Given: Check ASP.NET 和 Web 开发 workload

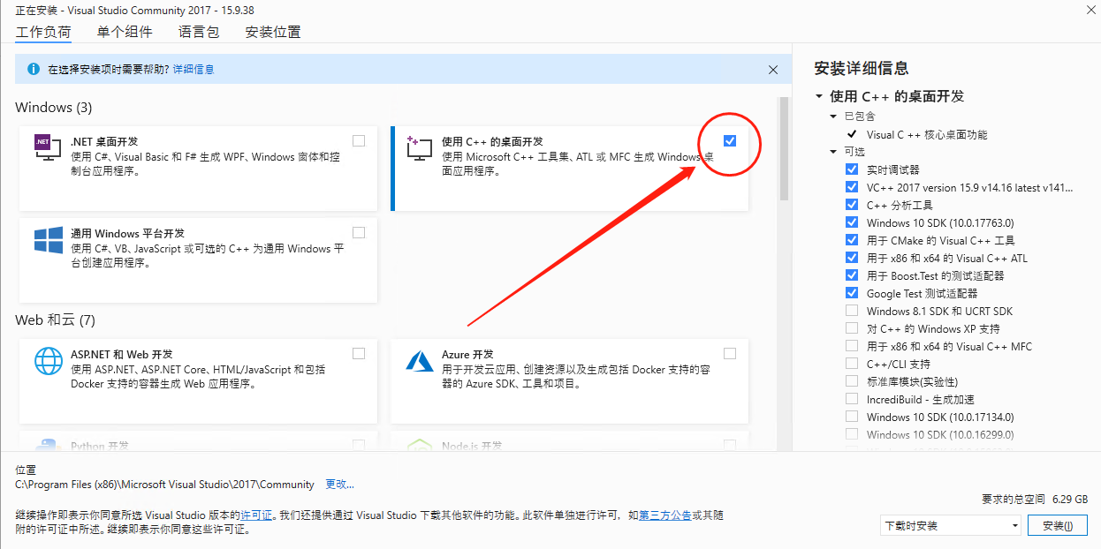Looking at the screenshot, I should 359,354.
